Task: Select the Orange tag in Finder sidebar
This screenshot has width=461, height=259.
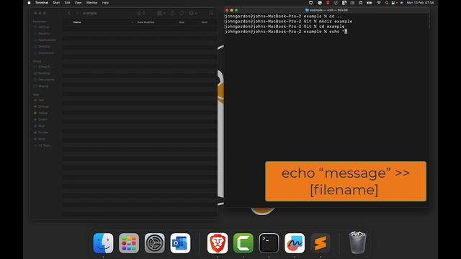Action: pos(43,106)
